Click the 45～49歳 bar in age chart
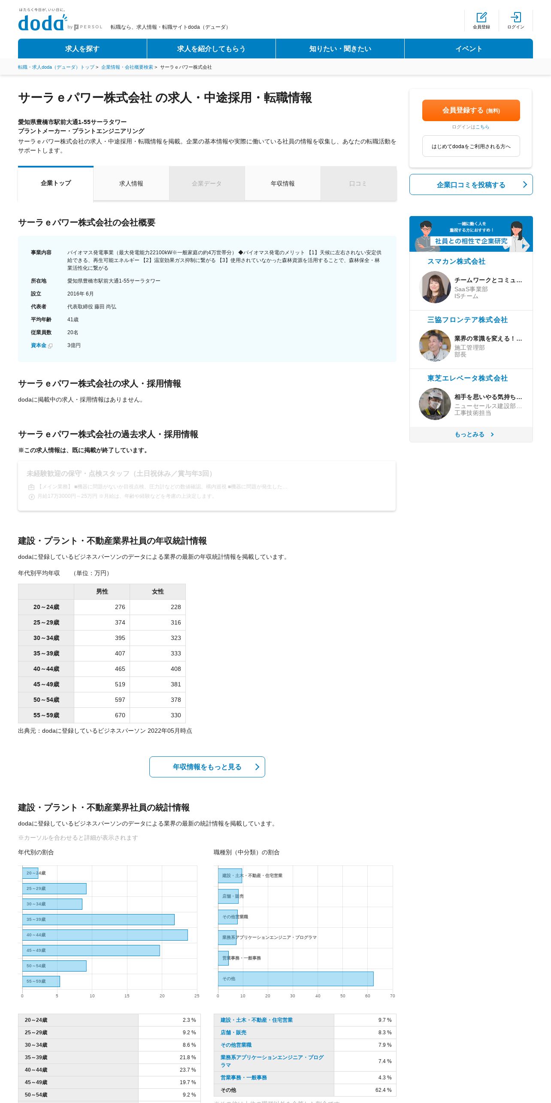Image resolution: width=551 pixels, height=1103 pixels. point(91,951)
